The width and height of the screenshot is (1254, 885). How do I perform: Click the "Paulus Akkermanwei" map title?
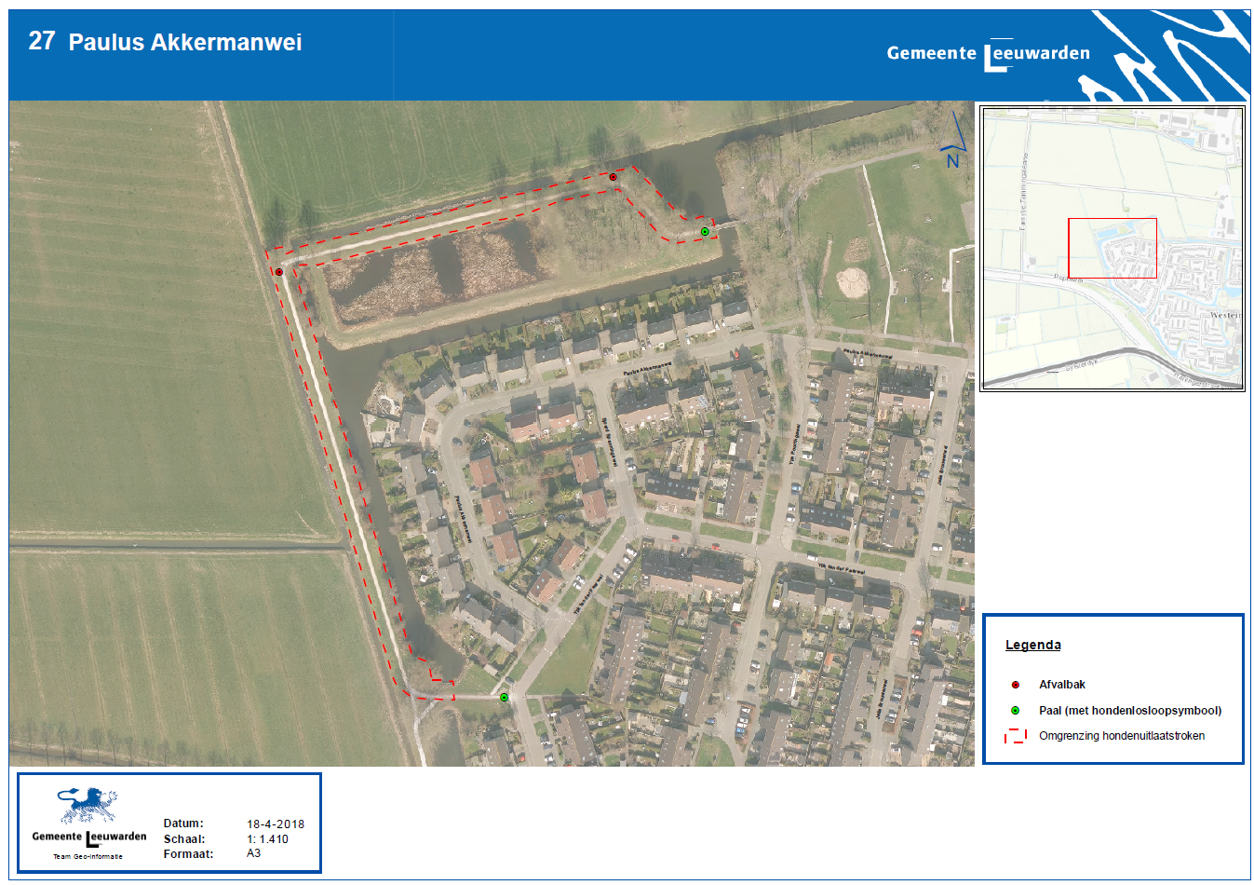[x=185, y=43]
